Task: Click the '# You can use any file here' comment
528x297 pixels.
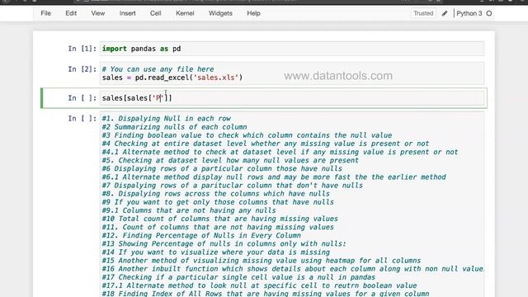Action: point(158,69)
